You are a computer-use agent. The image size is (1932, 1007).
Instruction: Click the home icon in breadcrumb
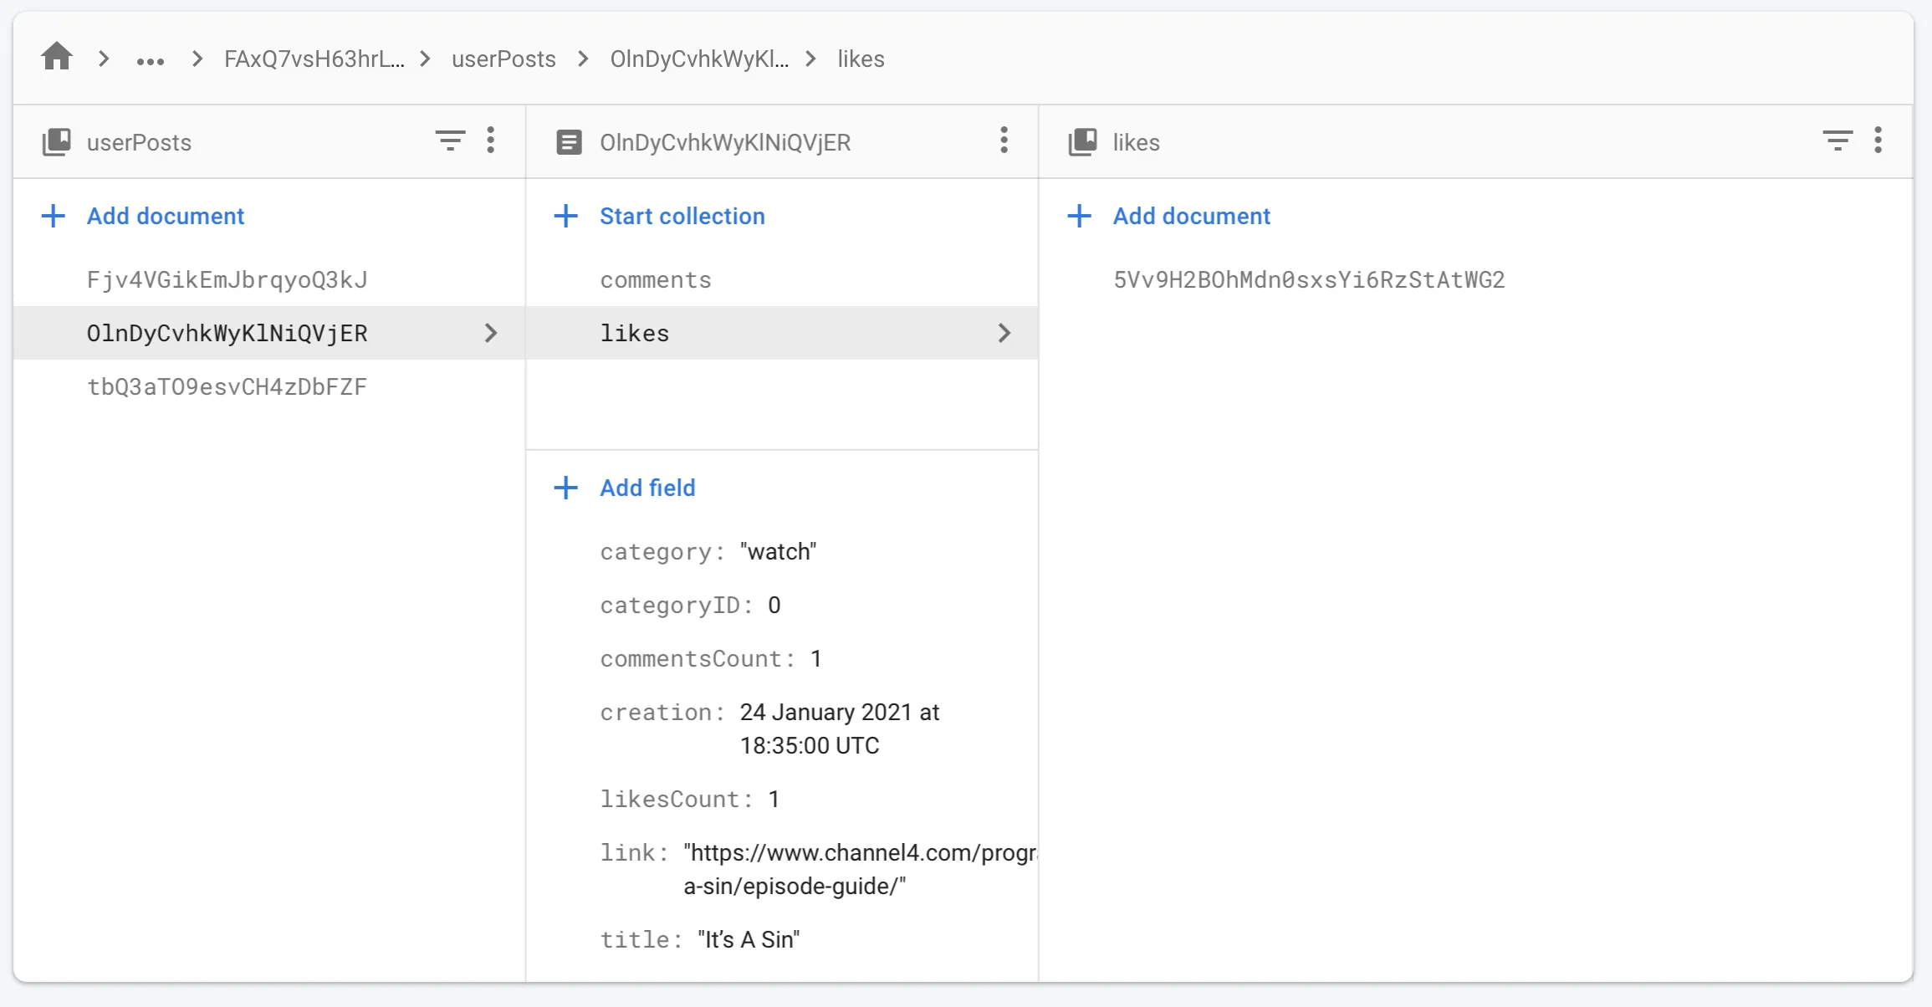[x=57, y=58]
